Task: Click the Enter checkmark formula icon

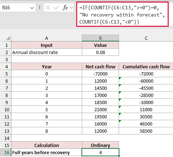Action: [56, 8]
